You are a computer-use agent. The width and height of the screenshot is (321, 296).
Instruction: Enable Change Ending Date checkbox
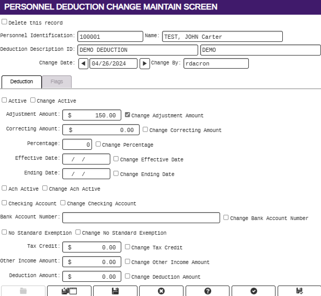click(116, 173)
